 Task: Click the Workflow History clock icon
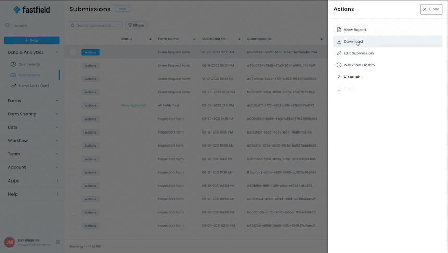339,65
